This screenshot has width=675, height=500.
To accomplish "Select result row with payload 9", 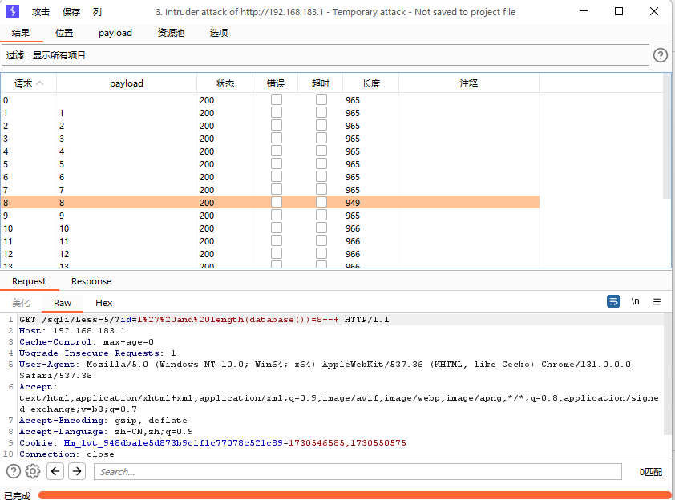I will coord(270,216).
